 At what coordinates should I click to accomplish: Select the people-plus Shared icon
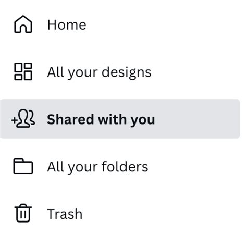tap(23, 118)
